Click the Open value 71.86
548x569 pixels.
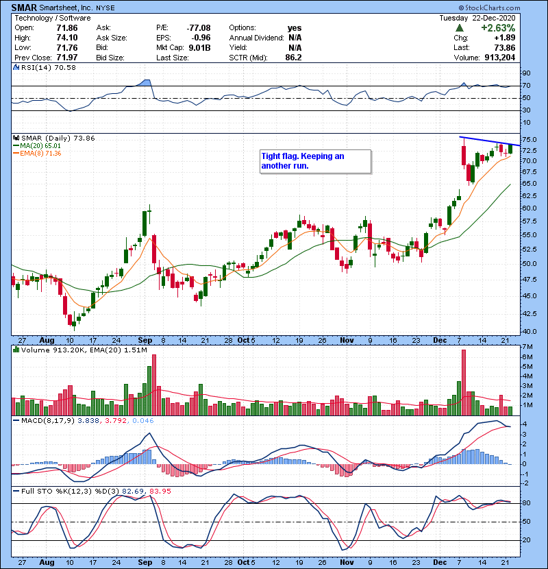(x=67, y=28)
